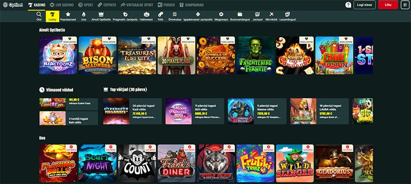Image resolution: width=411 pixels, height=184 pixels.
Task: Switch to the Virtuaalne Sport tab
Action: point(137,5)
